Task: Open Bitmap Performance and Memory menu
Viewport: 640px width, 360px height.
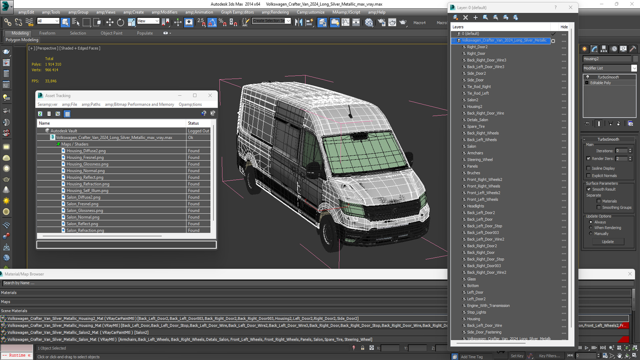Action: (x=139, y=104)
